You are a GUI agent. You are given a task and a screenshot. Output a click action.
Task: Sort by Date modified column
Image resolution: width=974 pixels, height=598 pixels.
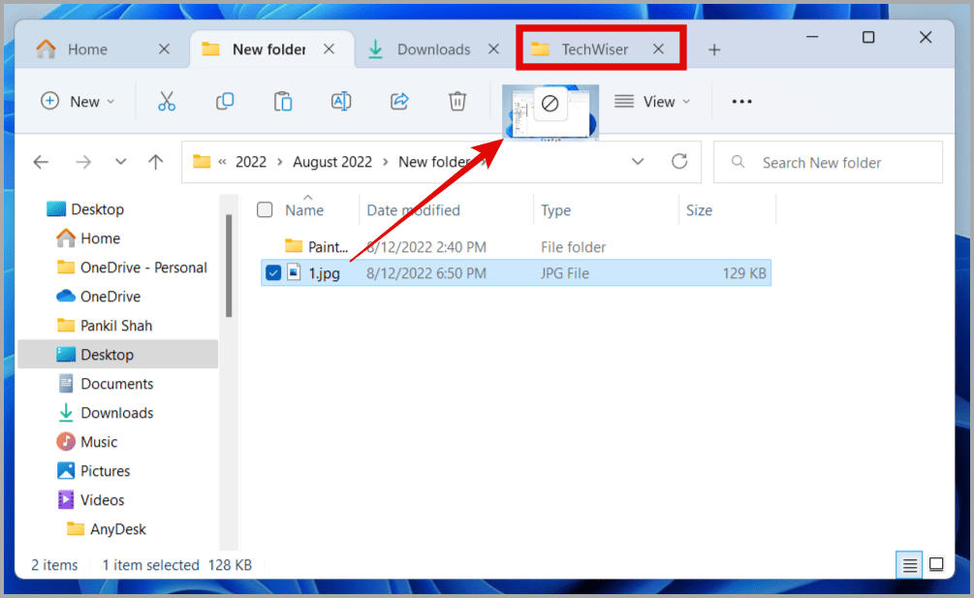(413, 210)
